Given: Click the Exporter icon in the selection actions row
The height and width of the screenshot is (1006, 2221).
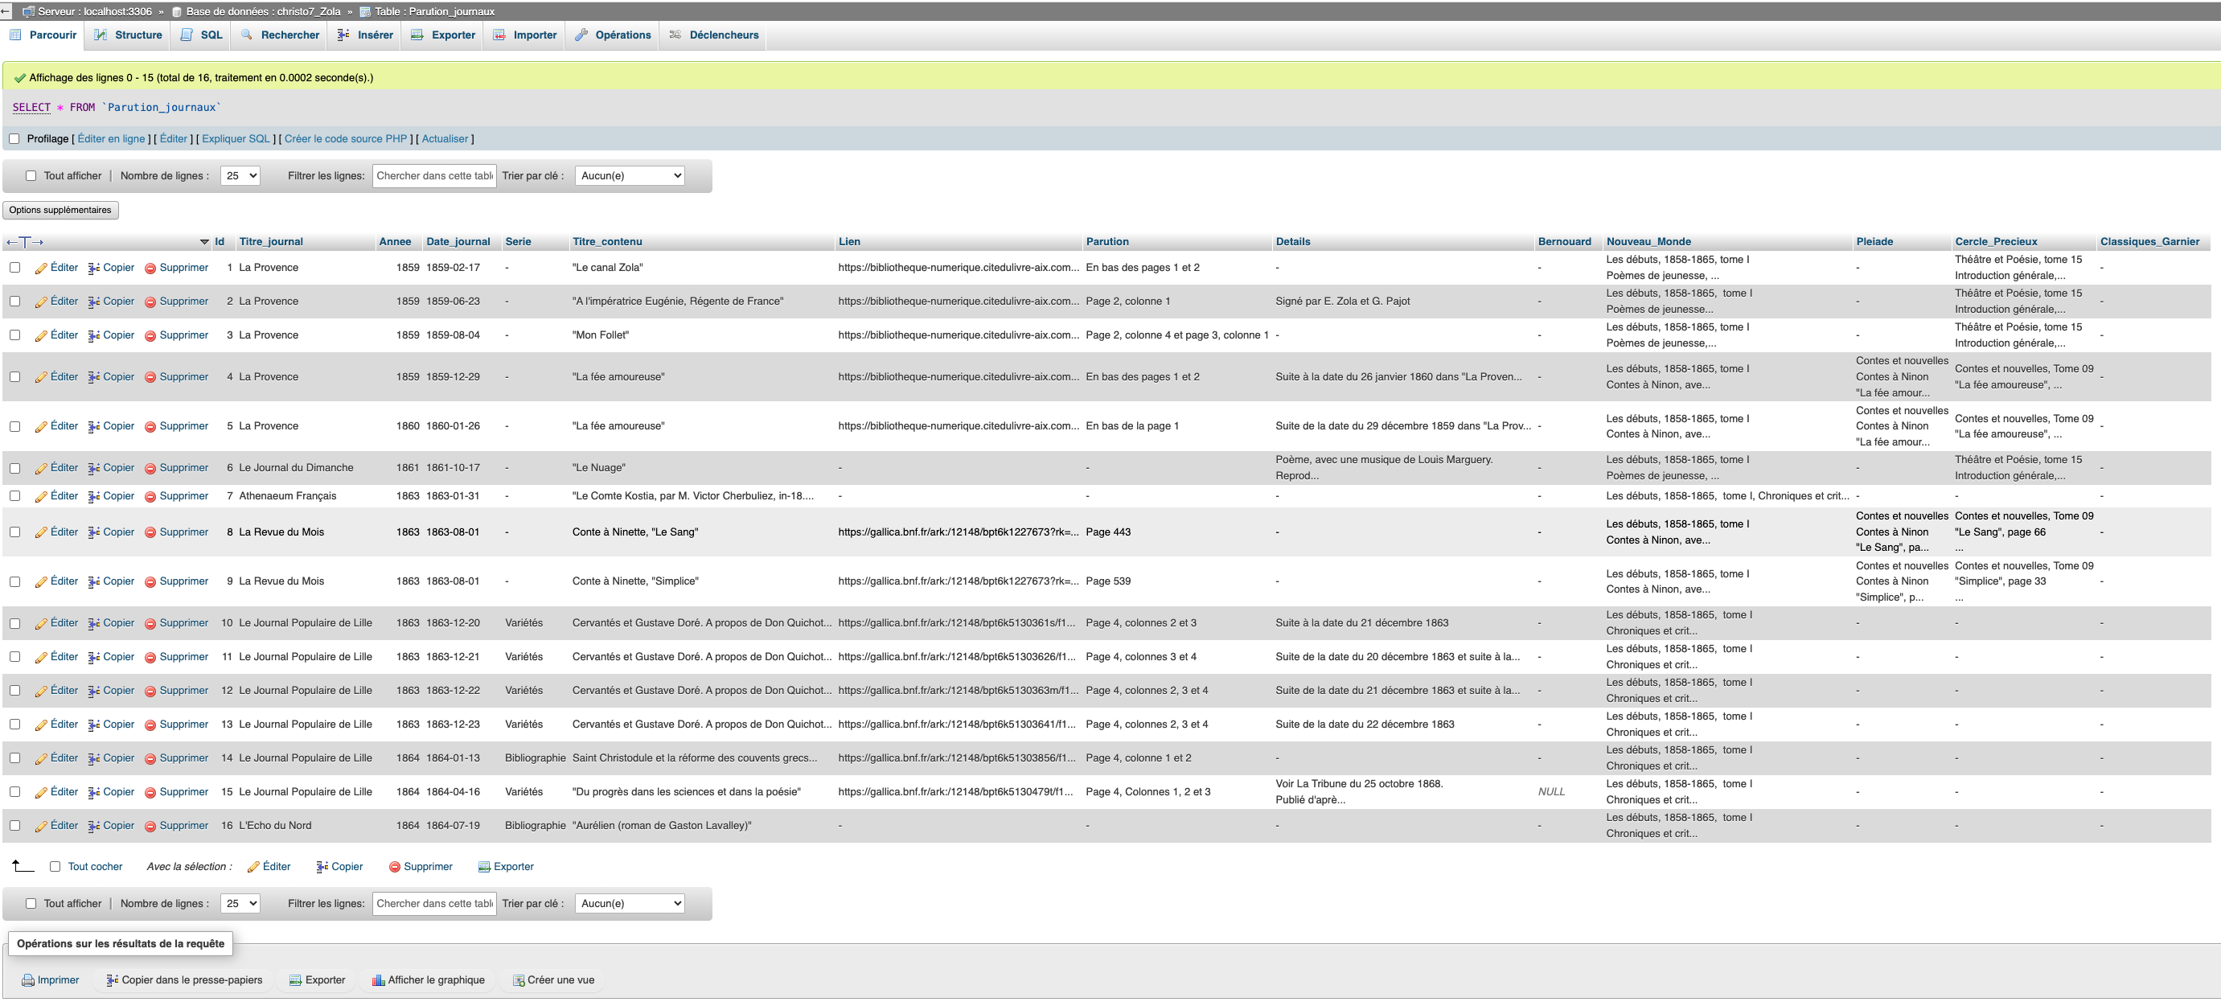Looking at the screenshot, I should [485, 867].
